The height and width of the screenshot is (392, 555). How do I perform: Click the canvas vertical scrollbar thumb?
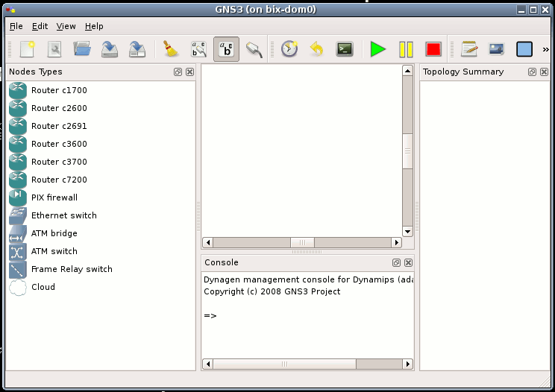408,151
